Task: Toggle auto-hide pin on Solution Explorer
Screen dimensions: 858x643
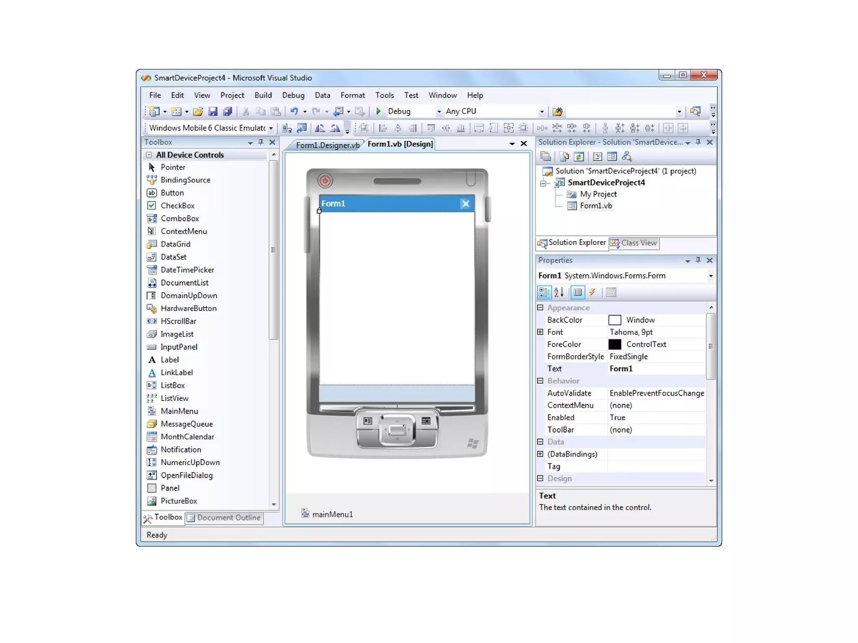Action: pyautogui.click(x=698, y=142)
